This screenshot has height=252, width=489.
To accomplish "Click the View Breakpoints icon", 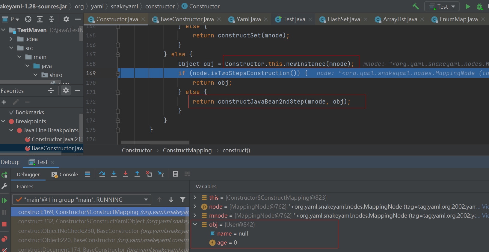I will pyautogui.click(x=4, y=239).
